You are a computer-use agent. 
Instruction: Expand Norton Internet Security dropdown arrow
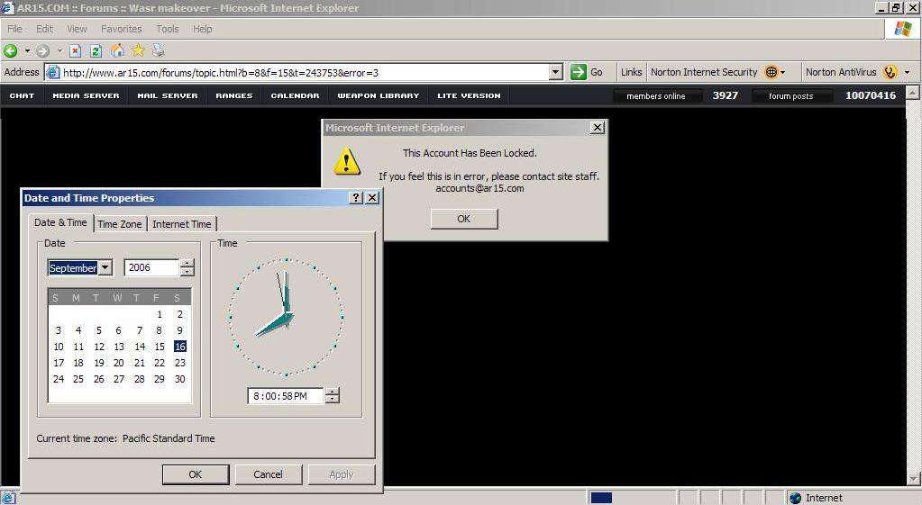pos(782,73)
